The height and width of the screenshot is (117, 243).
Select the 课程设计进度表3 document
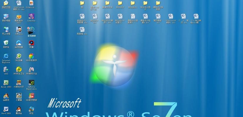coord(133,19)
